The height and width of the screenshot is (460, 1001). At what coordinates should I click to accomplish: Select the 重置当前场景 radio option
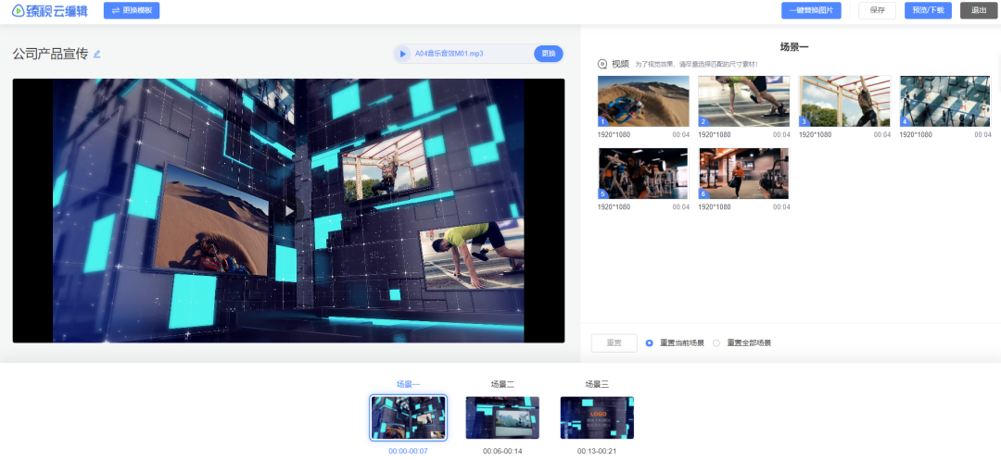point(649,342)
